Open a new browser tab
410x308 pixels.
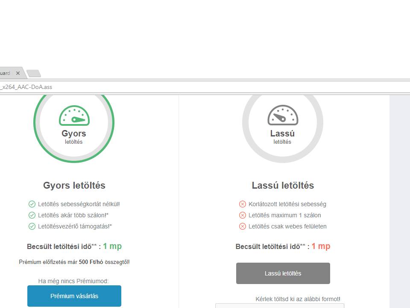click(x=33, y=74)
